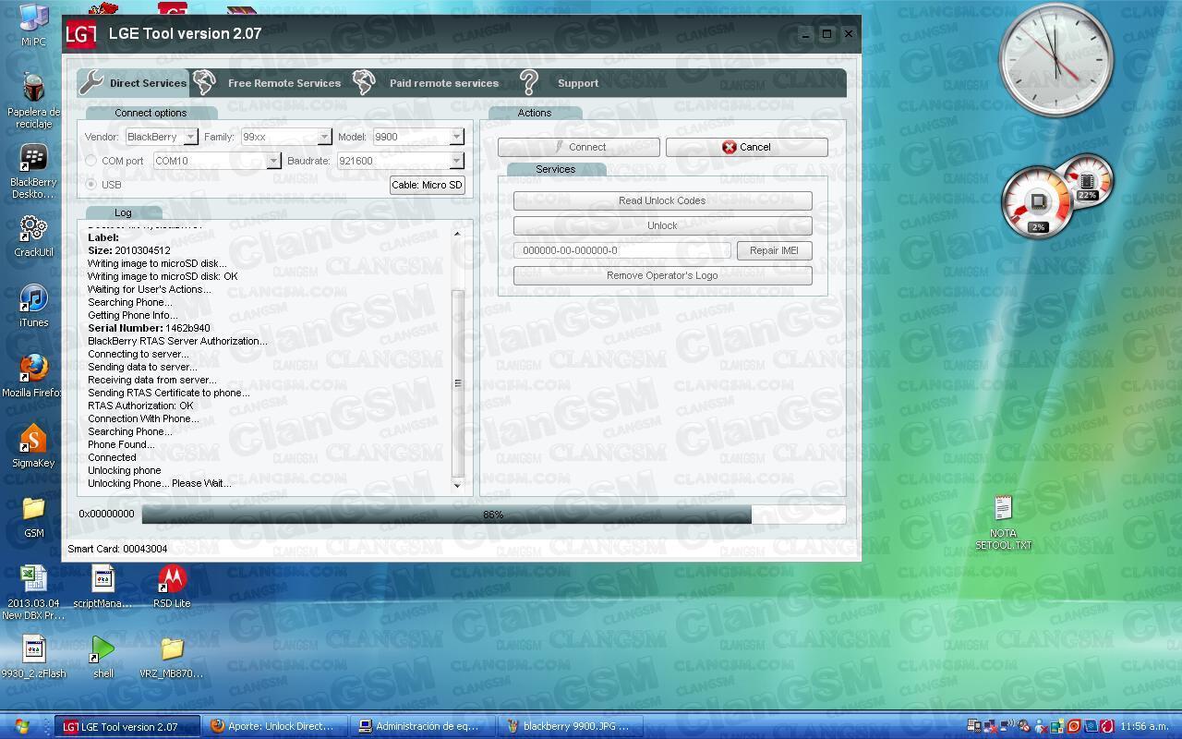Open Mozilla Firefox desktop icon
This screenshot has height=739, width=1182.
point(33,376)
